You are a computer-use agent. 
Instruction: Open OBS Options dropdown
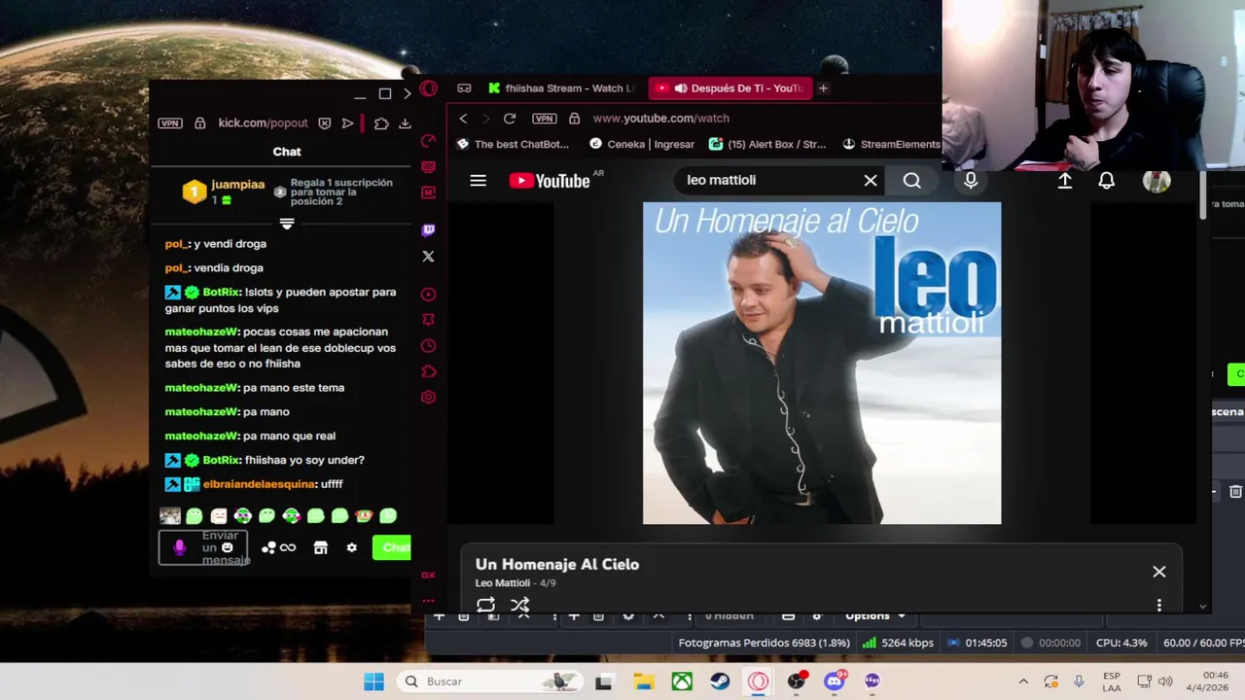(875, 615)
